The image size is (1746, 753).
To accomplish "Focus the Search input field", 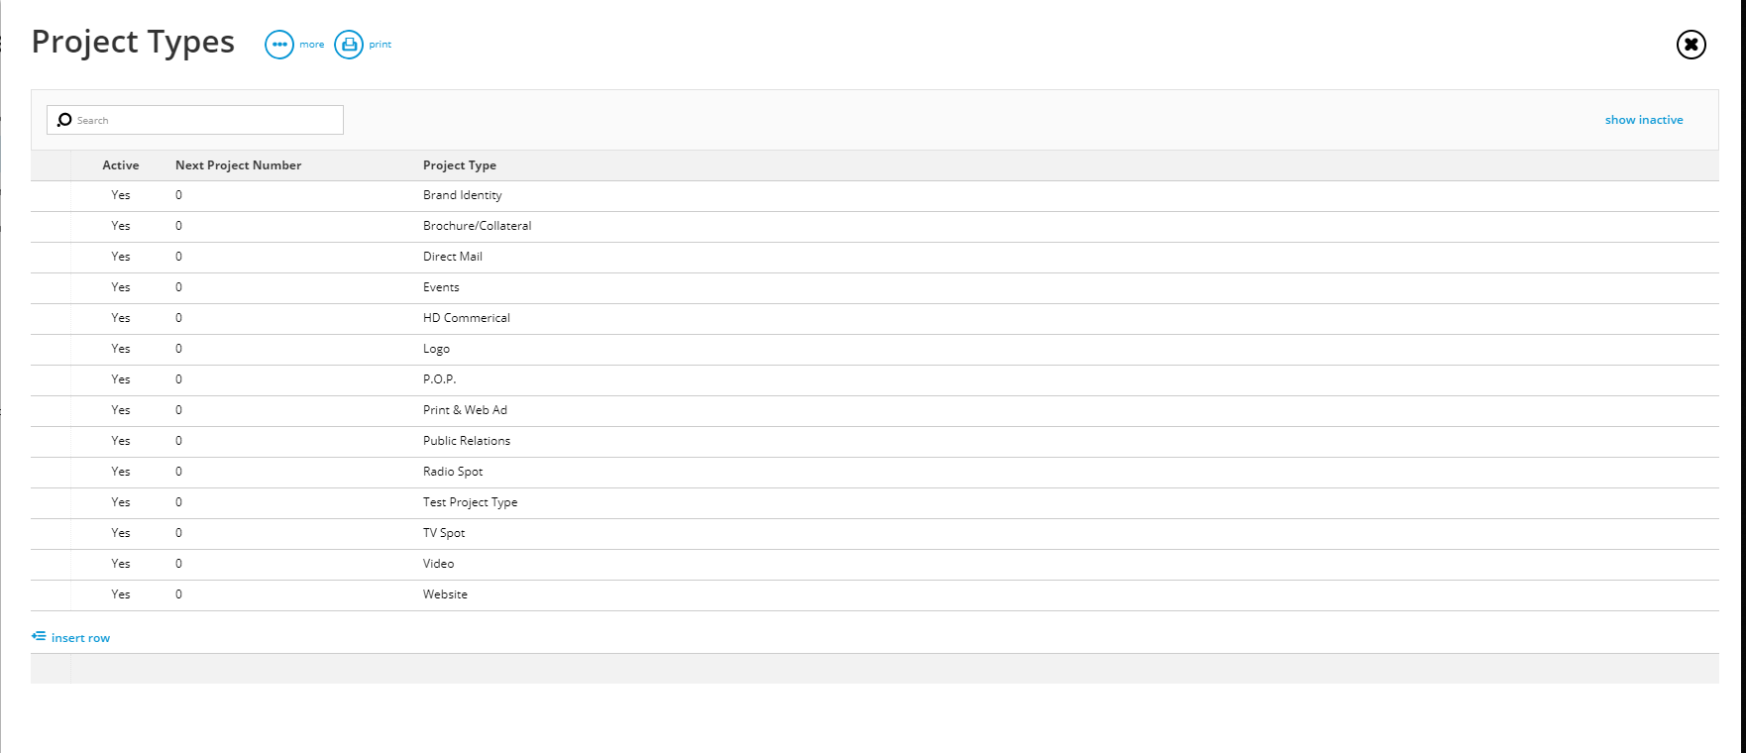I will (195, 120).
